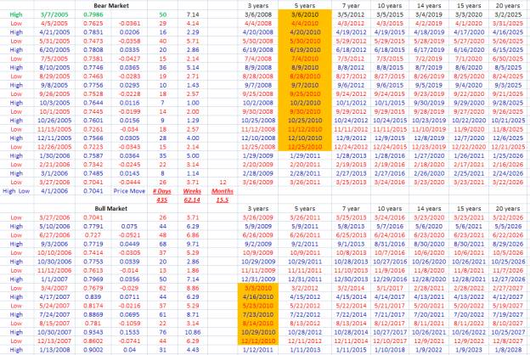
Task: Select the date cell 12/27/2026
Action: (509, 279)
